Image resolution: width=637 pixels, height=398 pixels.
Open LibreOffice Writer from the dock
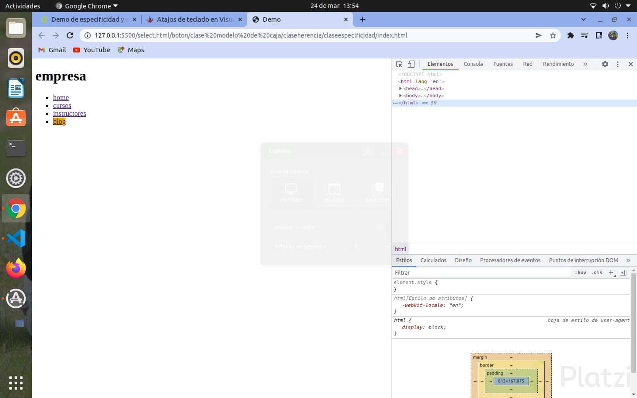point(16,88)
